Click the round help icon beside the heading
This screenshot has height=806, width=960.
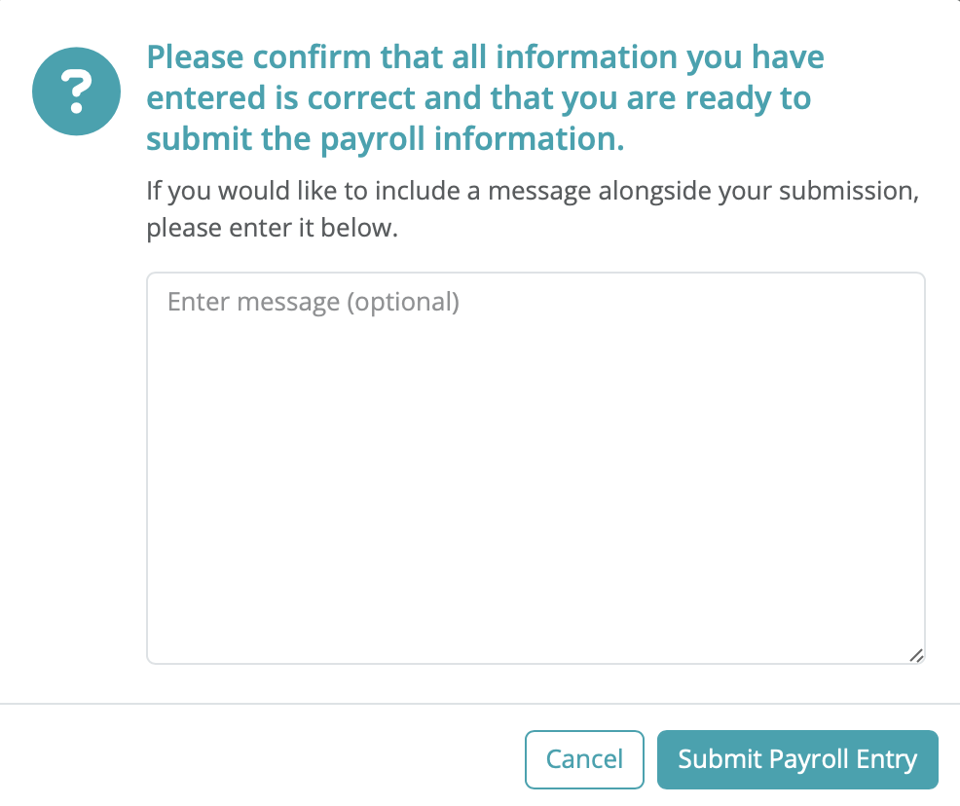[77, 92]
